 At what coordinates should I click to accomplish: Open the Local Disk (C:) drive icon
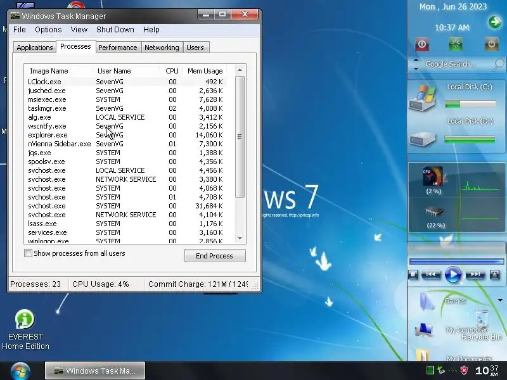click(423, 98)
